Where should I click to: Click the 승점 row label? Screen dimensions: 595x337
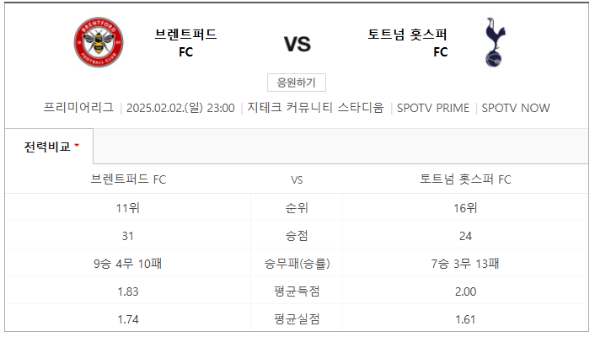pos(297,236)
